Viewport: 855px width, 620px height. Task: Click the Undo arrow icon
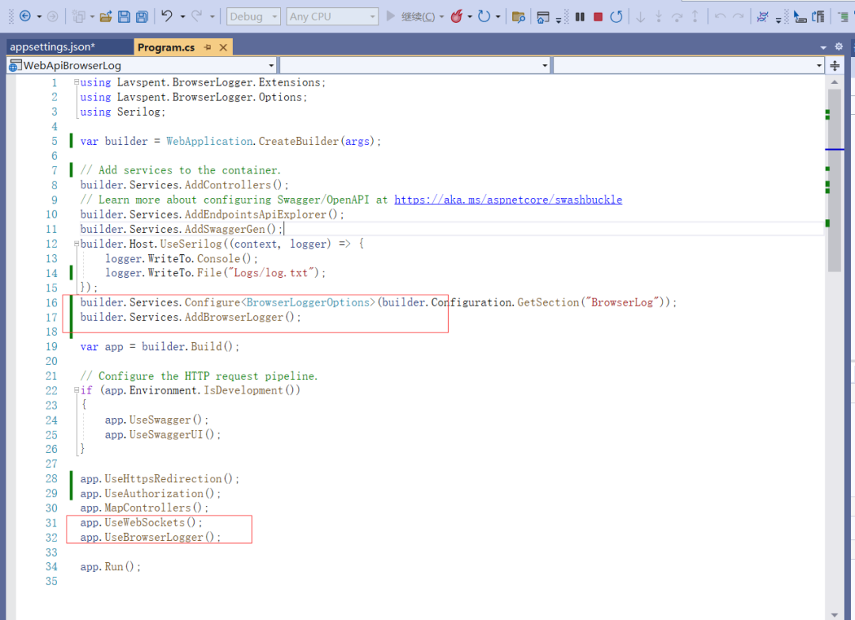pos(167,17)
